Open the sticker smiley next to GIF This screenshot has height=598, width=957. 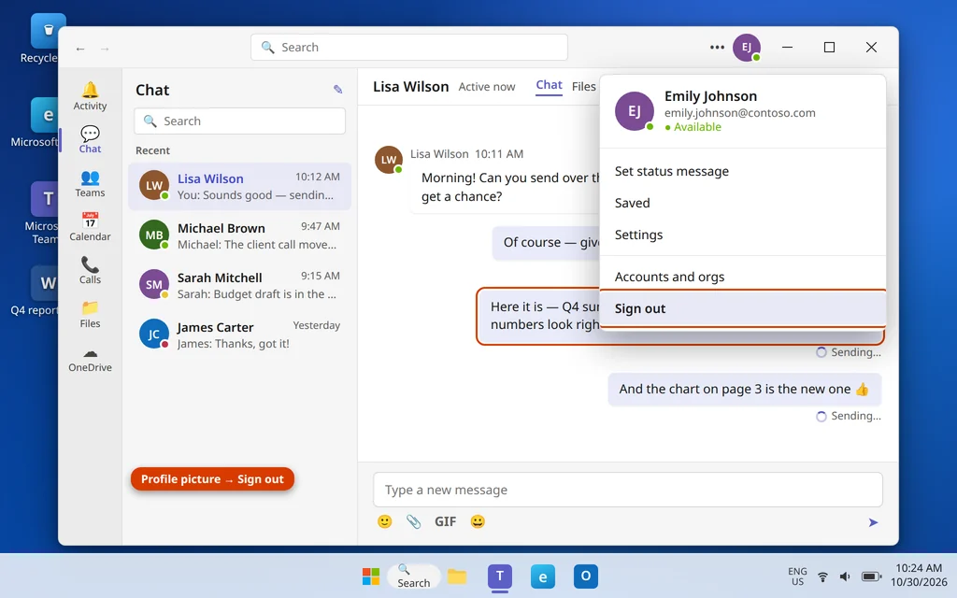tap(478, 521)
